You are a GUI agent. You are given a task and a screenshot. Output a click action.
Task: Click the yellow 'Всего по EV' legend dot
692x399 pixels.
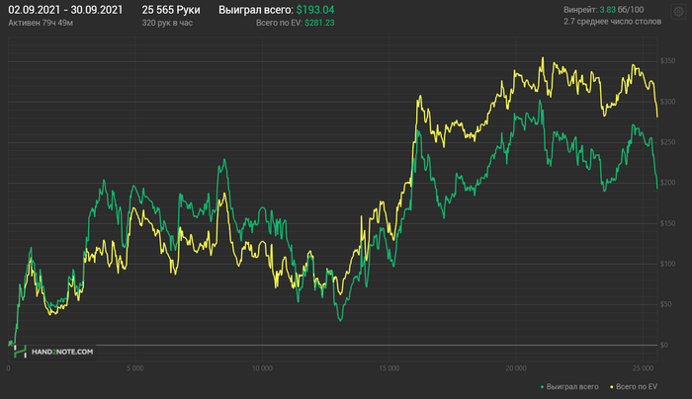coord(612,387)
